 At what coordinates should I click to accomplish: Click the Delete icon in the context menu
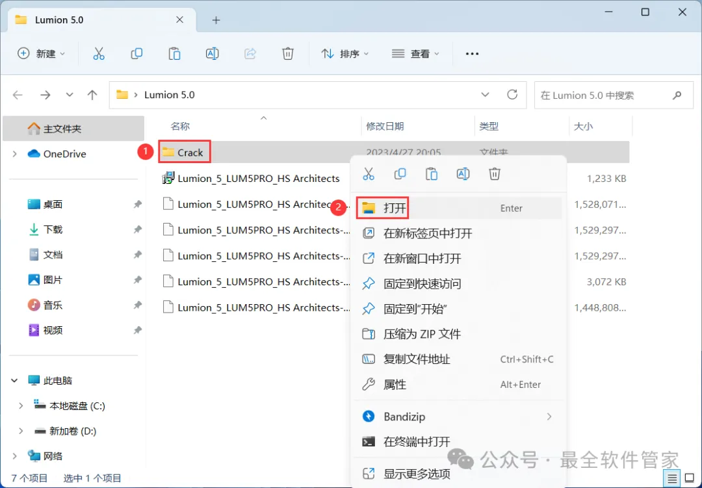[x=494, y=173]
